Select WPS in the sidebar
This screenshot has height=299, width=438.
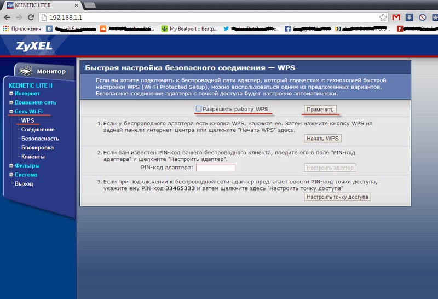[28, 120]
